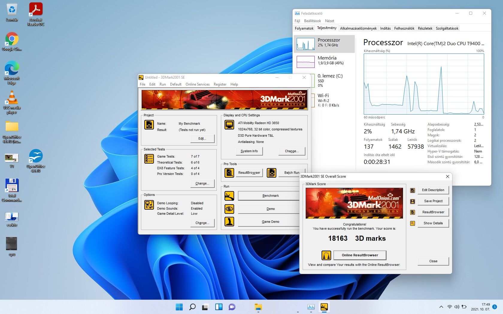This screenshot has height=314, width=503.
Task: Open the Wi-Fi tray status icon
Action: pyautogui.click(x=449, y=307)
